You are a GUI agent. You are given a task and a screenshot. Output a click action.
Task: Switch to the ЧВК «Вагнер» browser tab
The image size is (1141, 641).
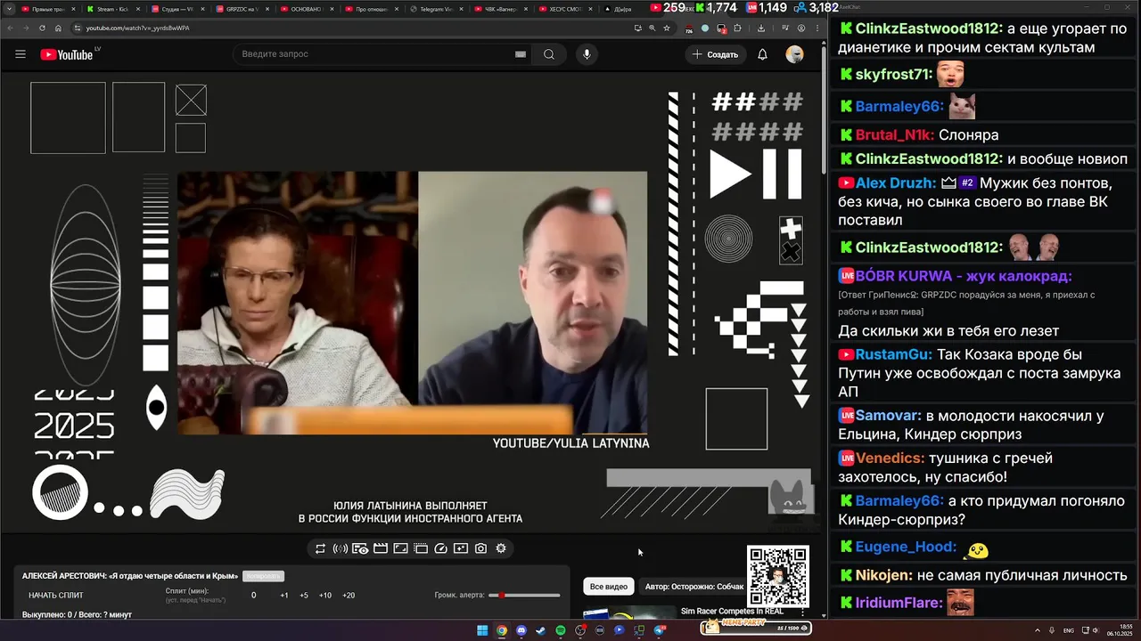tap(502, 9)
